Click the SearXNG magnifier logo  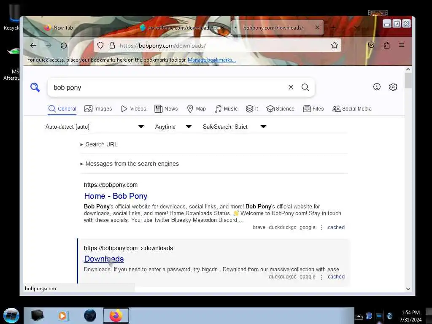(x=35, y=87)
